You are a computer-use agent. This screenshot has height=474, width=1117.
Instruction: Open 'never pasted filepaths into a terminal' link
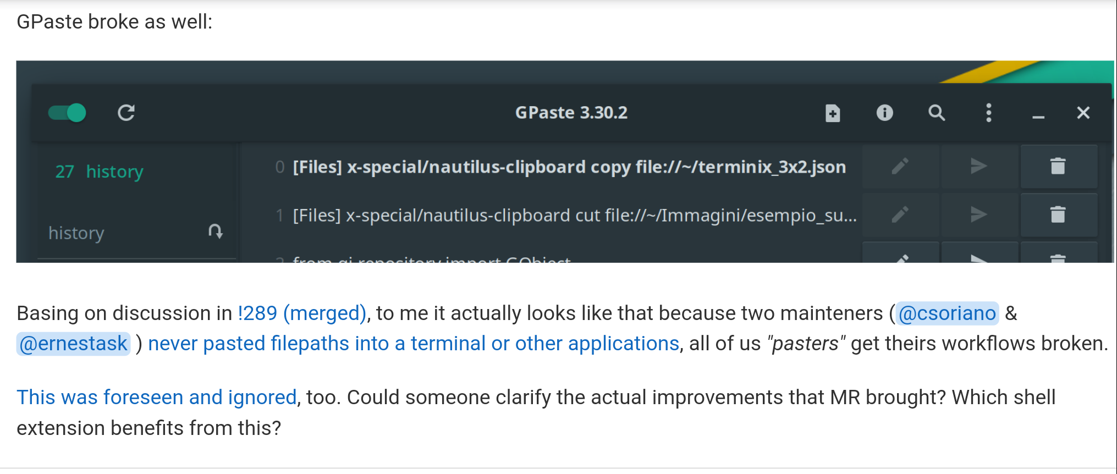pyautogui.click(x=414, y=344)
